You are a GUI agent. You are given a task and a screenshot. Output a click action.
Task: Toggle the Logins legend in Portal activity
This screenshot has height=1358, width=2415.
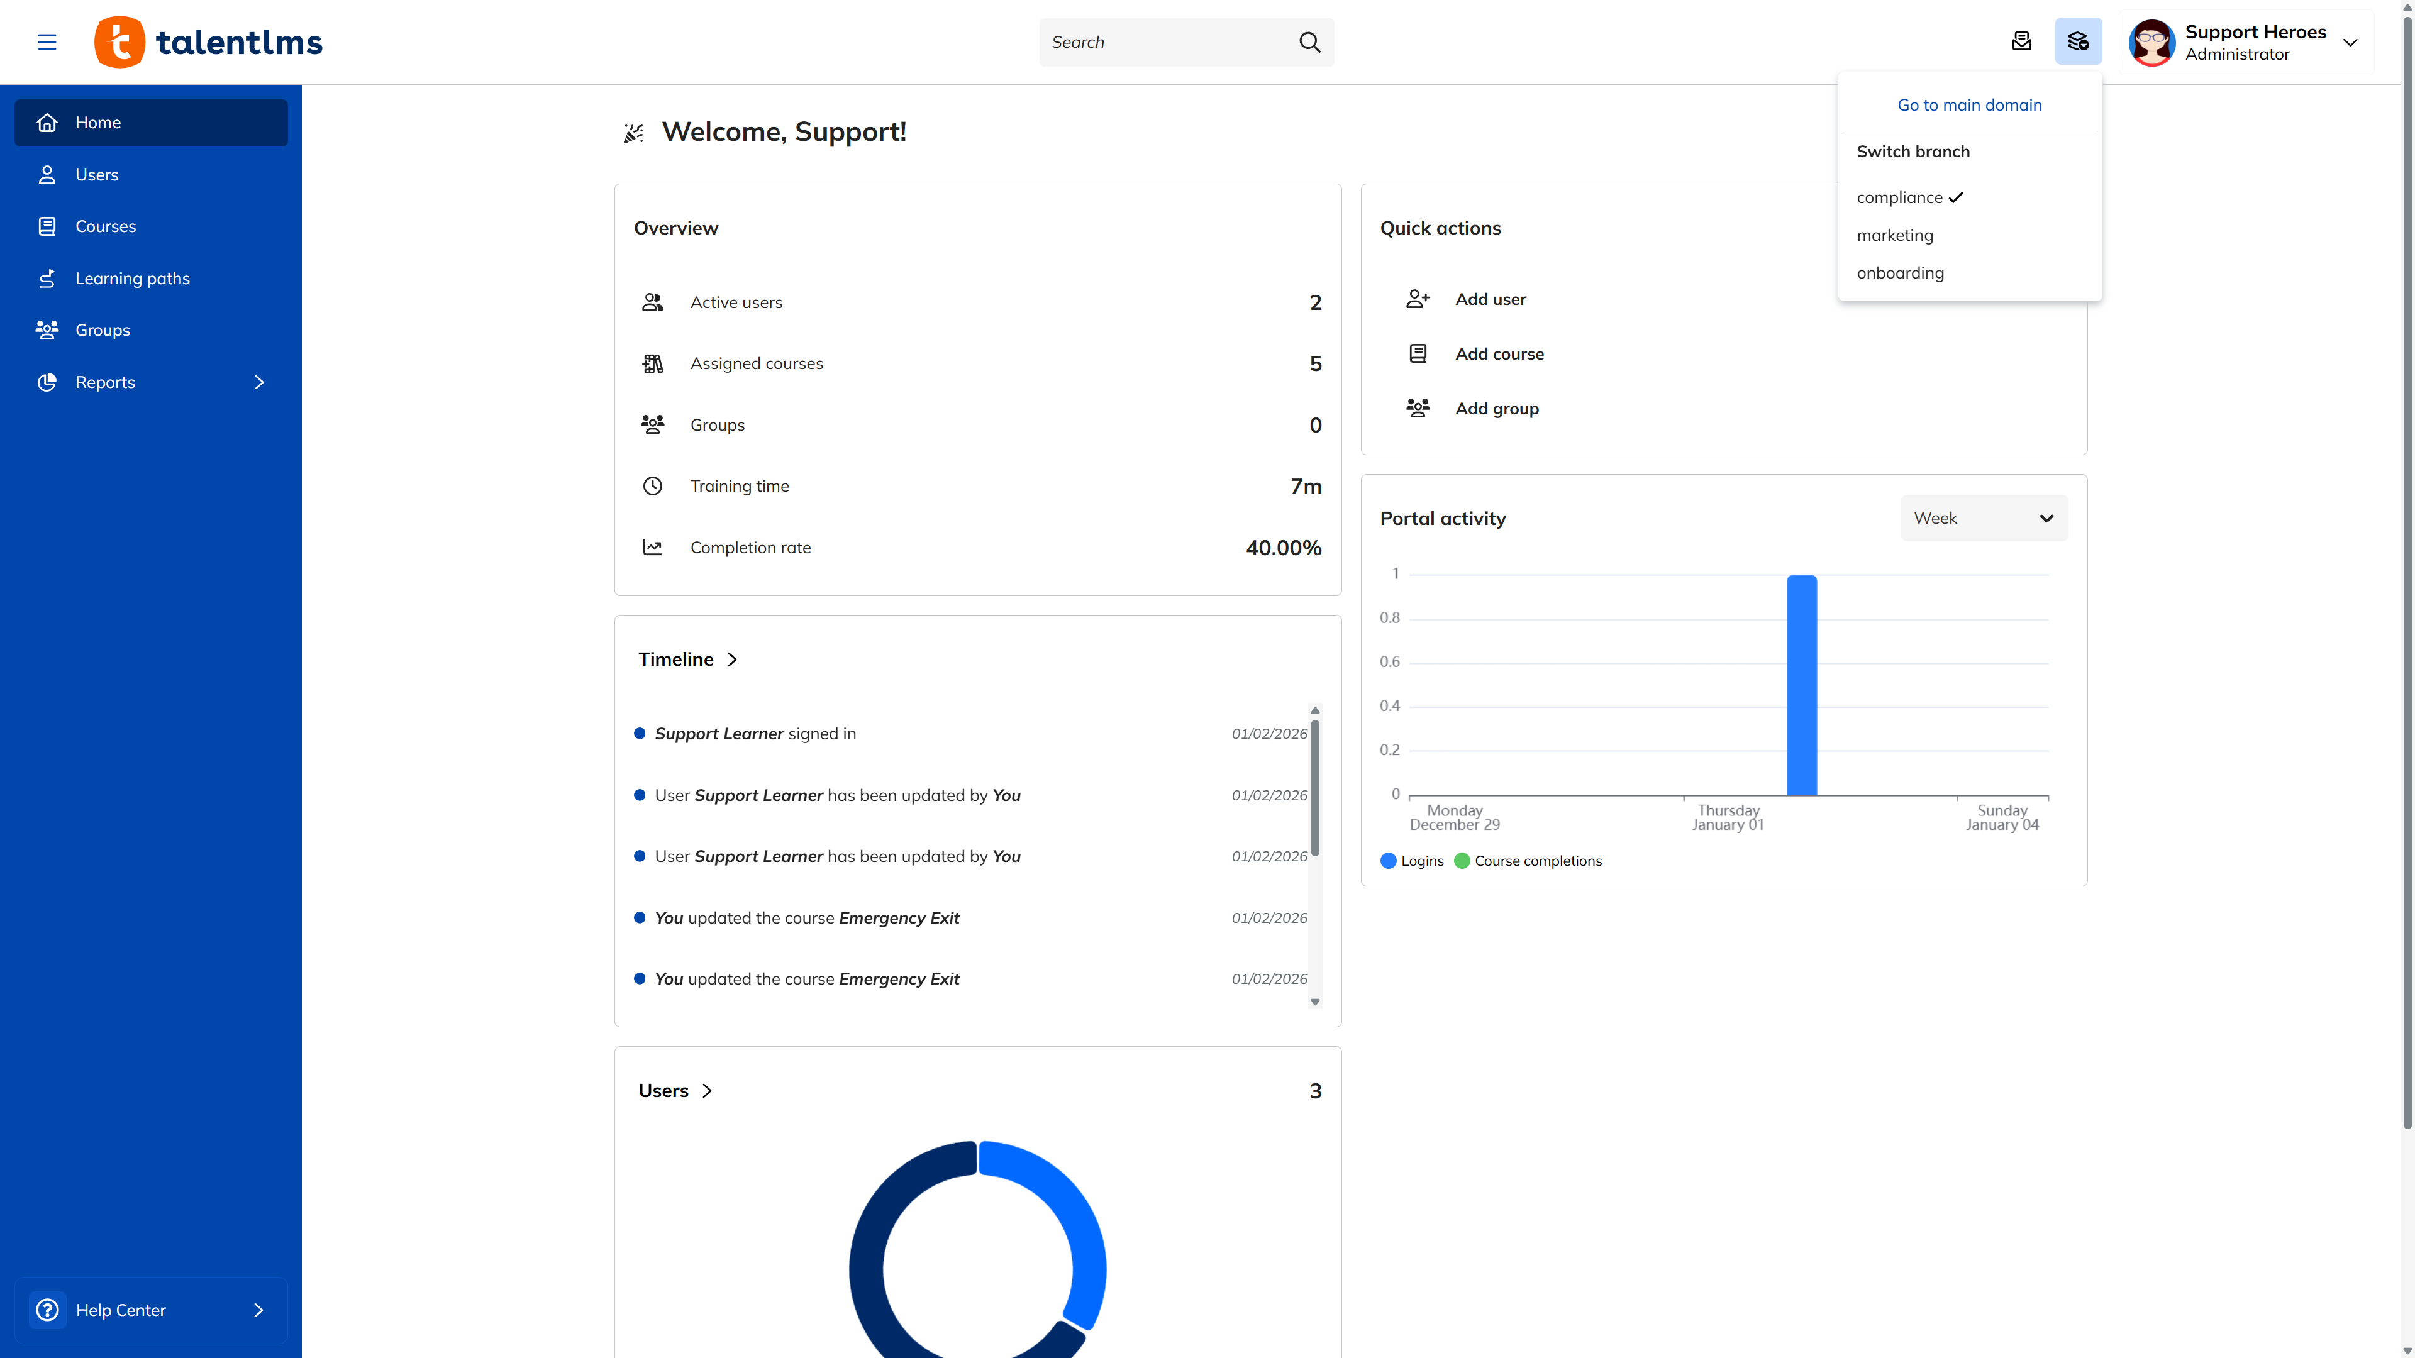(1412, 860)
